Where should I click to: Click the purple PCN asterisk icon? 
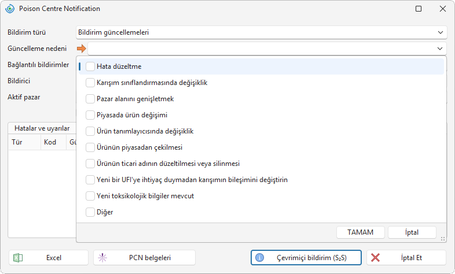[x=102, y=258]
